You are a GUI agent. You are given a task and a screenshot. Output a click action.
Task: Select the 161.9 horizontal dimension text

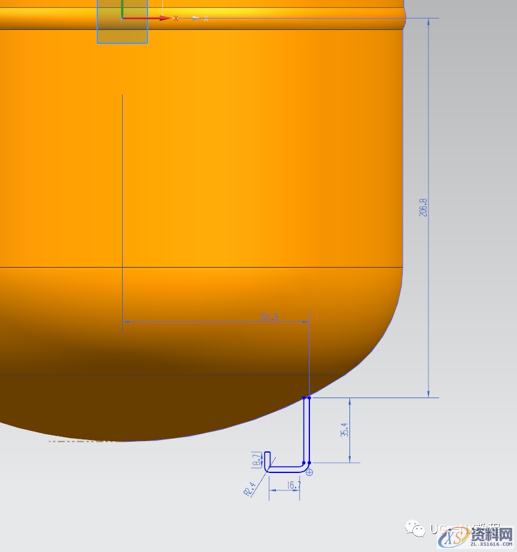coord(269,317)
